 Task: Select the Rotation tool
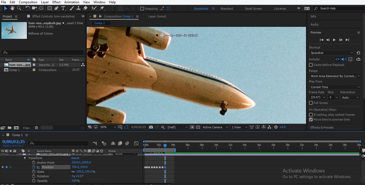(x=27, y=8)
